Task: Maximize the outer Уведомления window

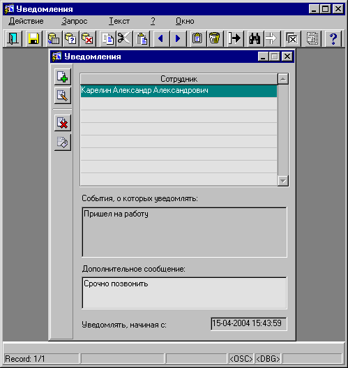Action: (325, 9)
